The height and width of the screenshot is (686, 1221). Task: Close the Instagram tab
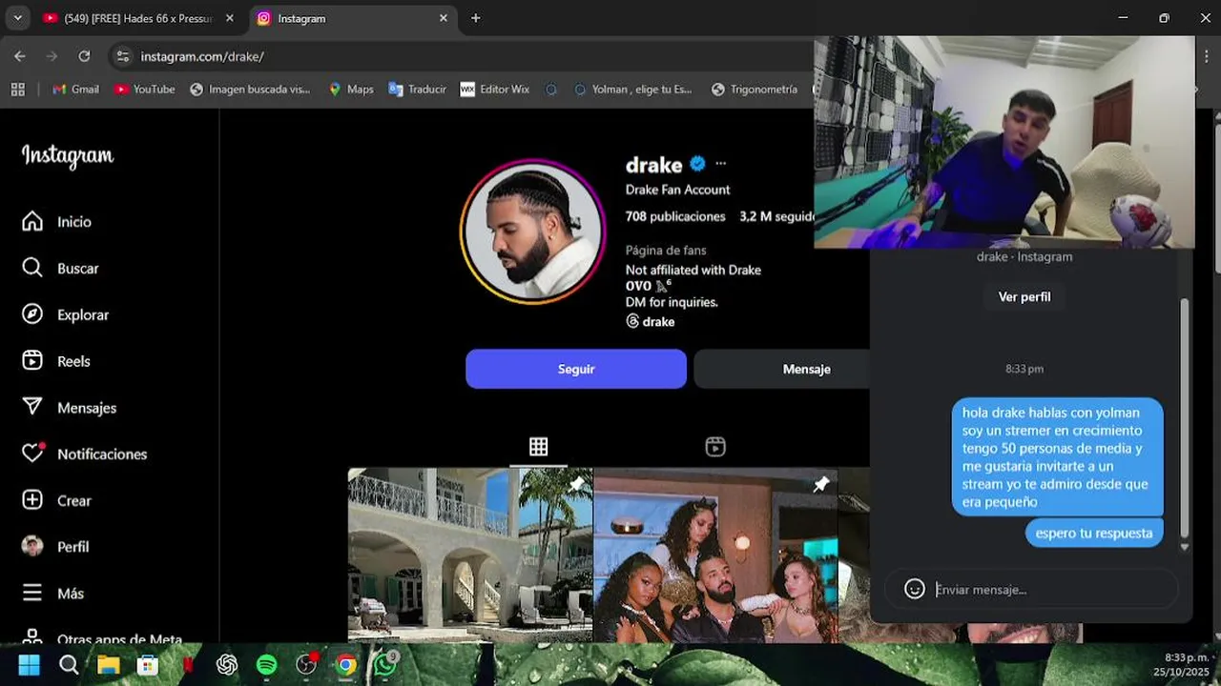tap(444, 18)
